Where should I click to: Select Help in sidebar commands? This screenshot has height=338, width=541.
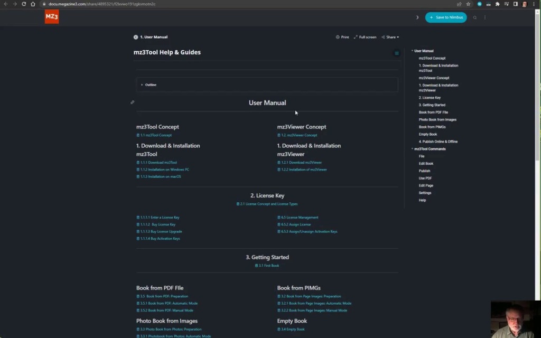422,200
